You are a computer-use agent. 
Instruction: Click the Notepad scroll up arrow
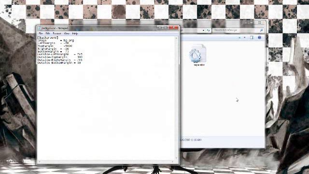[x=176, y=38]
